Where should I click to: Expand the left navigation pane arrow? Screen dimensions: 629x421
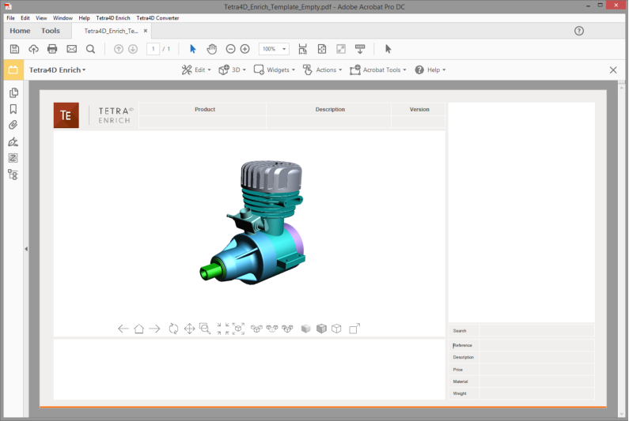[26, 249]
